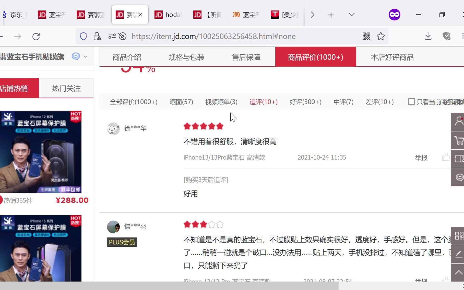Viewport: 464px width, 290px height.
Task: List all tabs via dropdown arrow
Action: tap(352, 15)
